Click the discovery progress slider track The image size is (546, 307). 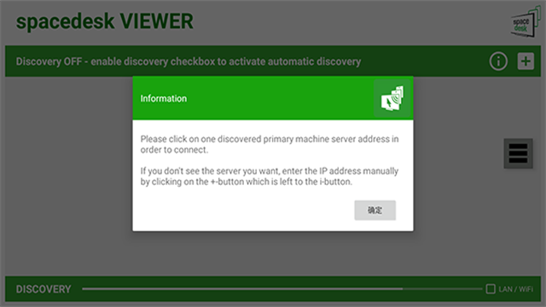(x=282, y=288)
